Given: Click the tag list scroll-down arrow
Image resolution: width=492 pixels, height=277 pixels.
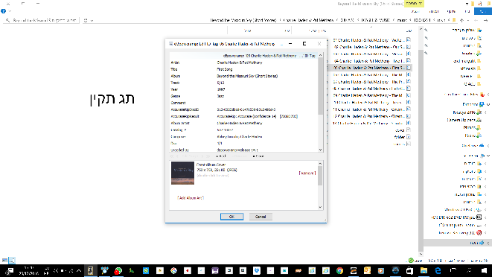Looking at the screenshot, I should [320, 150].
